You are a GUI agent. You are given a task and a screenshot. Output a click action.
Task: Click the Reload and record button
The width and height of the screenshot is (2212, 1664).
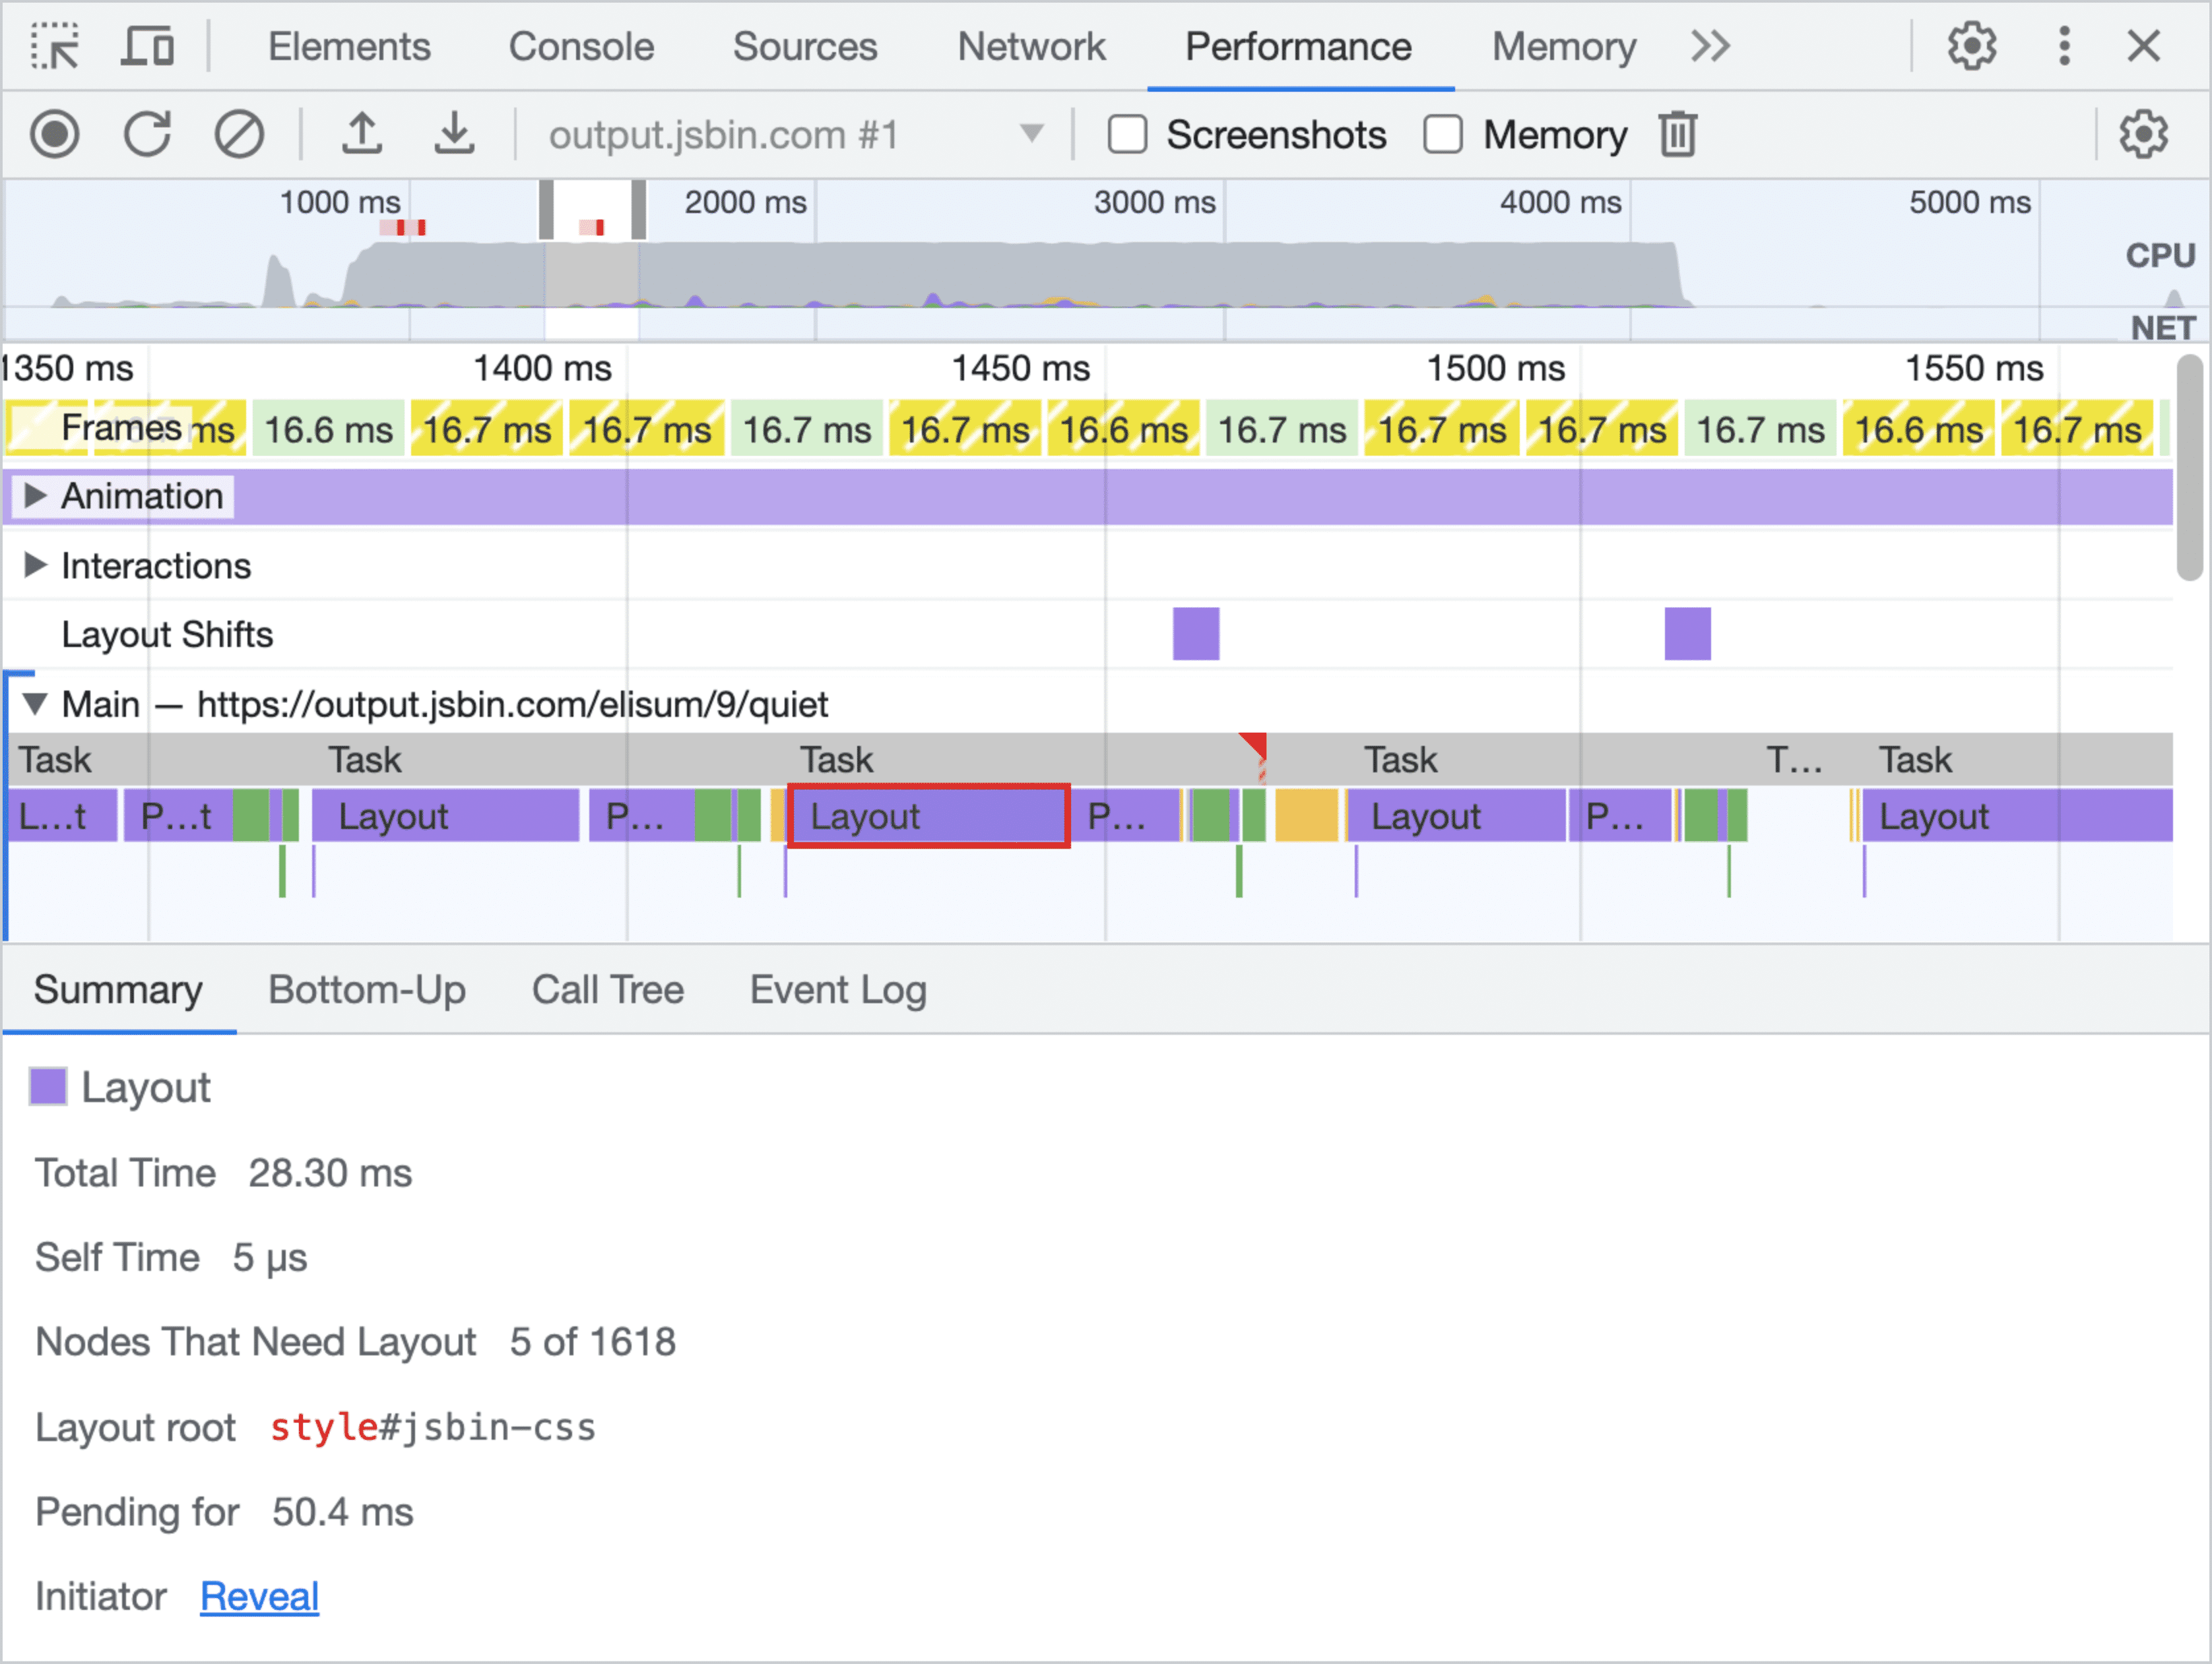tap(154, 137)
